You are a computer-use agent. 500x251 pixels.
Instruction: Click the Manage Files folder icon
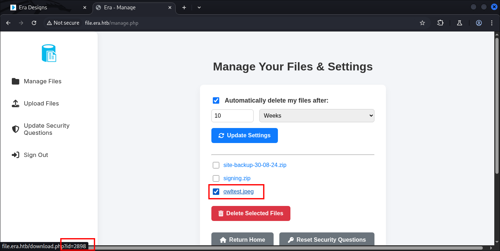tap(15, 82)
